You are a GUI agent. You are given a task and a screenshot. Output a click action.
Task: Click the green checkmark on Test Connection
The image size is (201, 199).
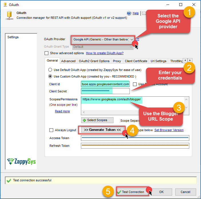(x=119, y=192)
